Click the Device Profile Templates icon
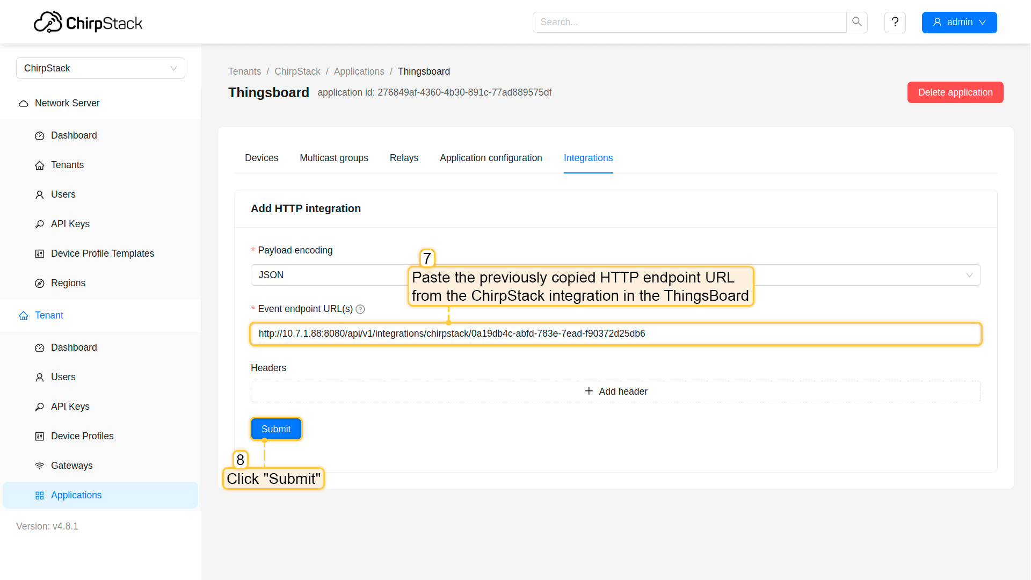The width and height of the screenshot is (1031, 580). pos(40,253)
